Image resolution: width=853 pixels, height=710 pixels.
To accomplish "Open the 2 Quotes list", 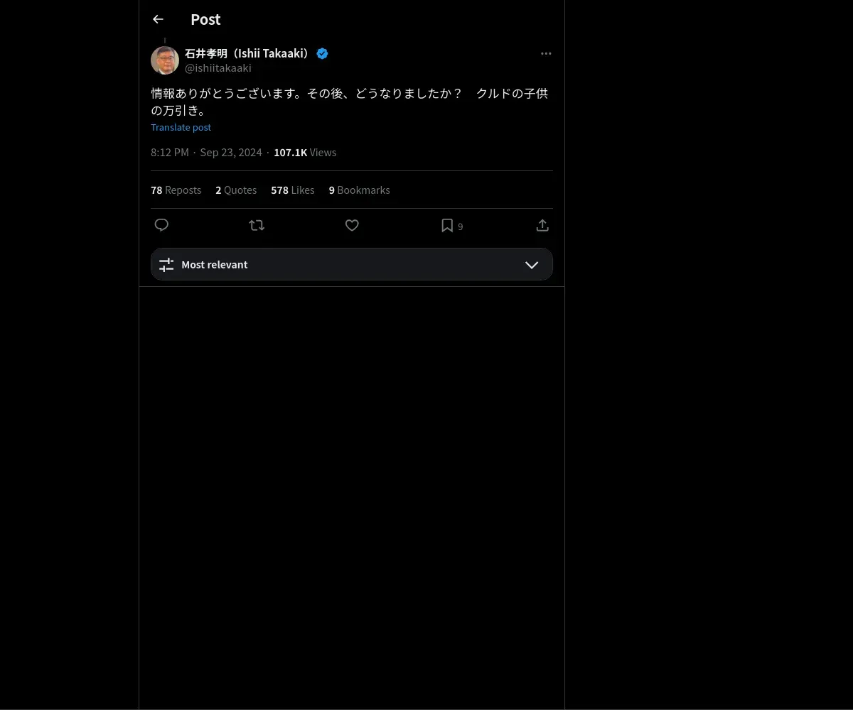I will 236,190.
